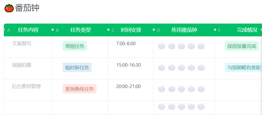Viewport: 269px width, 123px height.
Task: Click second tomato in 后台素材管理 row
Action: click(172, 89)
